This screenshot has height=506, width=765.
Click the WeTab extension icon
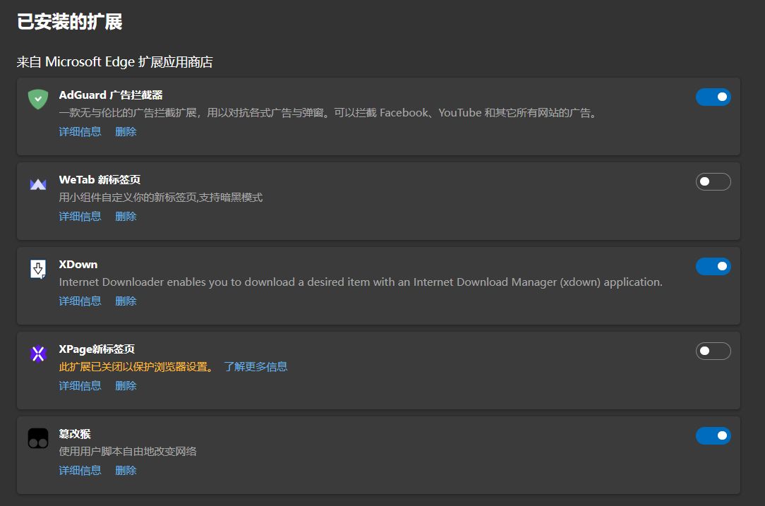38,184
